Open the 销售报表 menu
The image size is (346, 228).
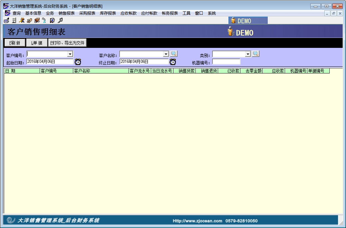tap(67, 13)
